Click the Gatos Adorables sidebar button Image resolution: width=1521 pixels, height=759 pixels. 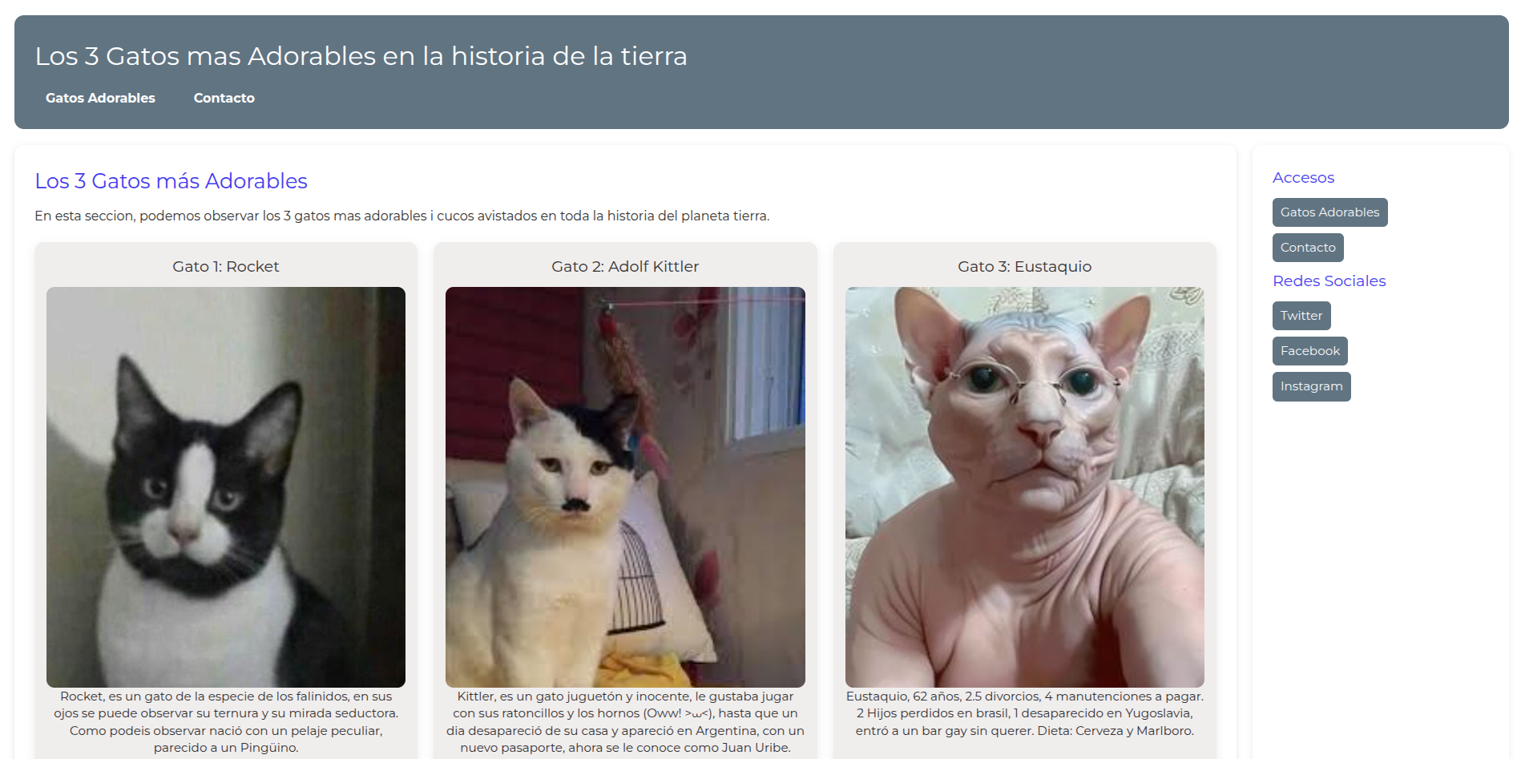1329,212
